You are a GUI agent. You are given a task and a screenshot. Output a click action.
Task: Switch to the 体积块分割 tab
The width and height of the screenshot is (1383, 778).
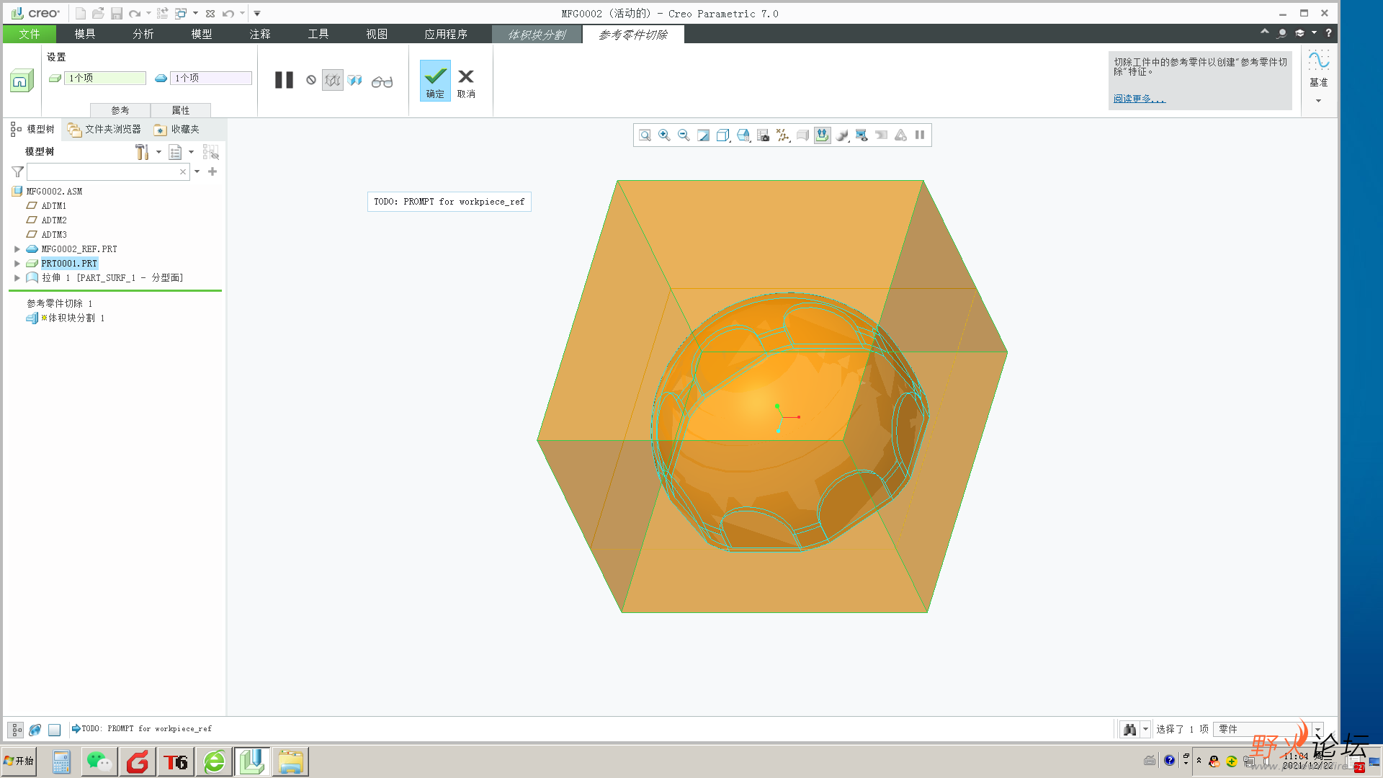click(537, 35)
